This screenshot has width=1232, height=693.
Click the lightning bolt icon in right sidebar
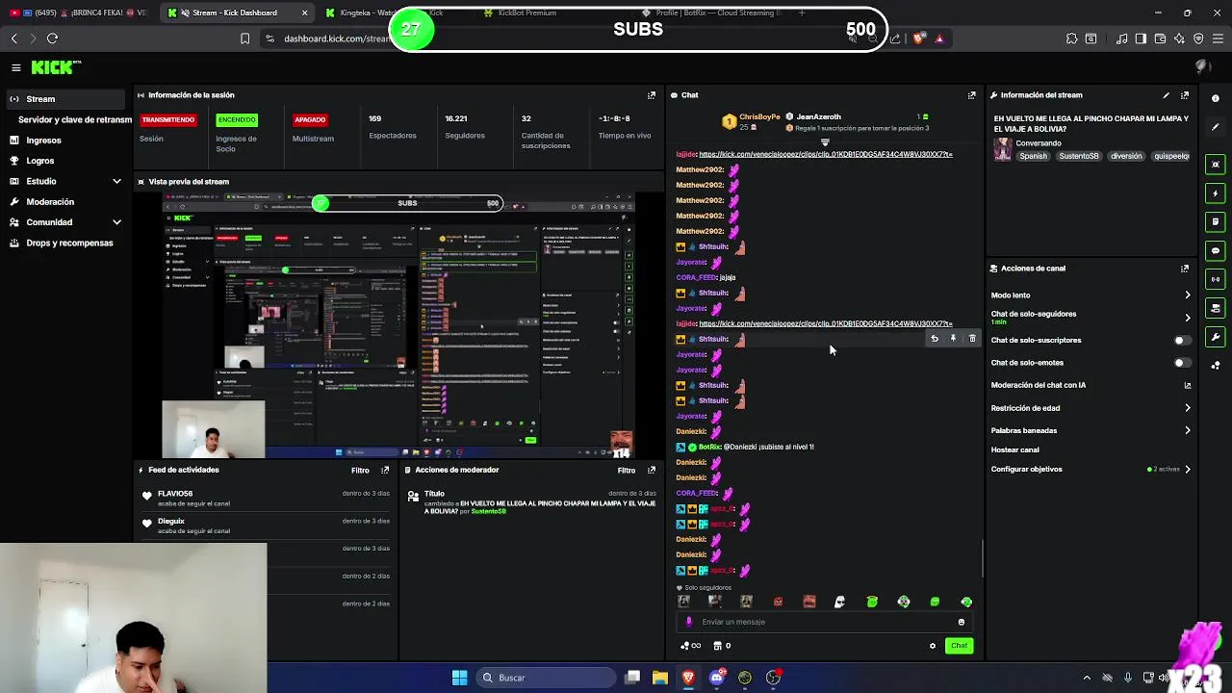click(x=1216, y=193)
